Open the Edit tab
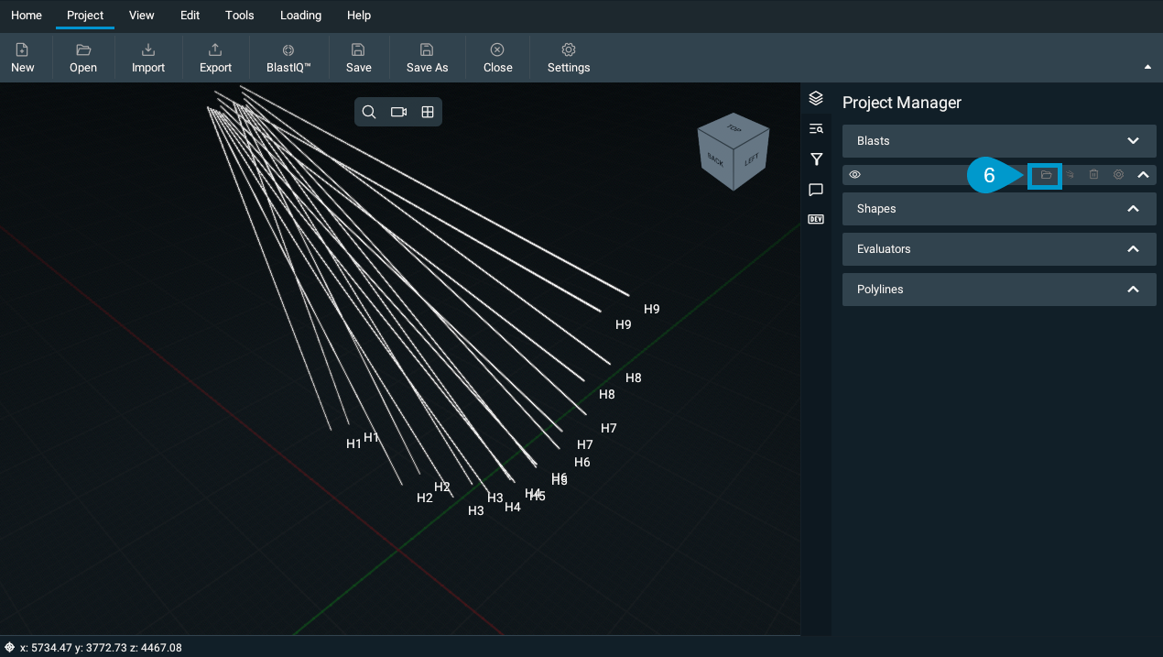Screen dimensions: 1163x657 190,15
